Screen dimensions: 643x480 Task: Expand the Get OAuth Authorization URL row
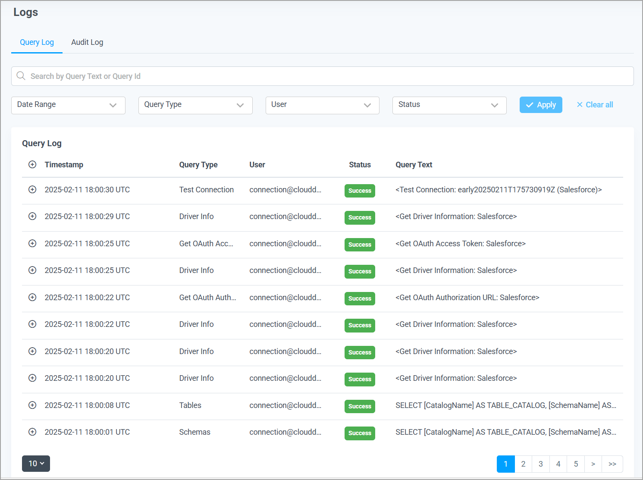[32, 297]
